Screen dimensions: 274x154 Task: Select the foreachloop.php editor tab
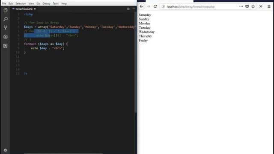(x=24, y=9)
